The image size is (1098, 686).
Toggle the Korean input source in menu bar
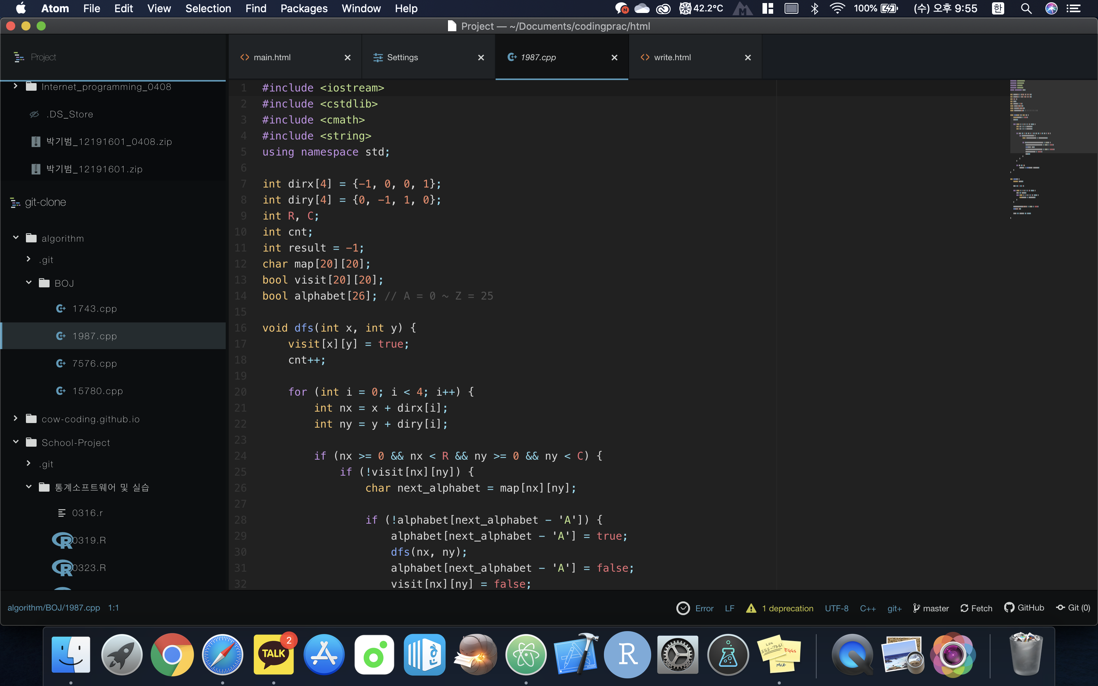pyautogui.click(x=997, y=8)
